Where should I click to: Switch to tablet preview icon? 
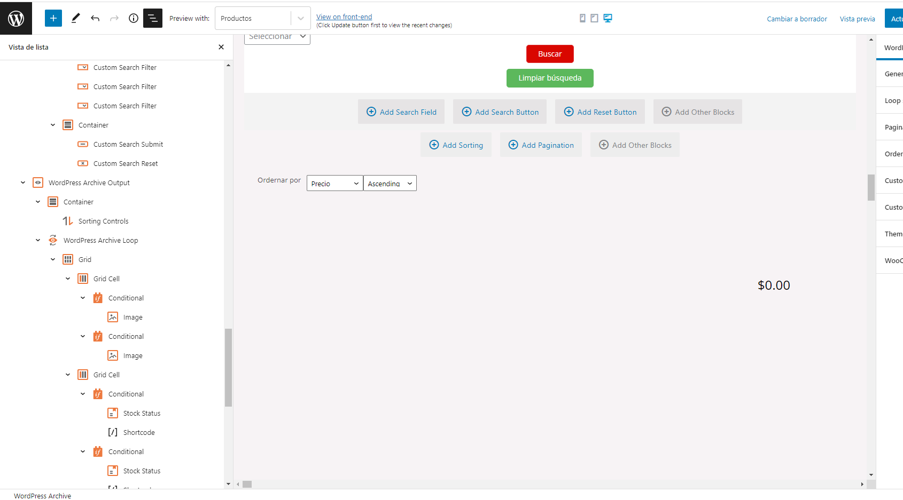click(594, 18)
